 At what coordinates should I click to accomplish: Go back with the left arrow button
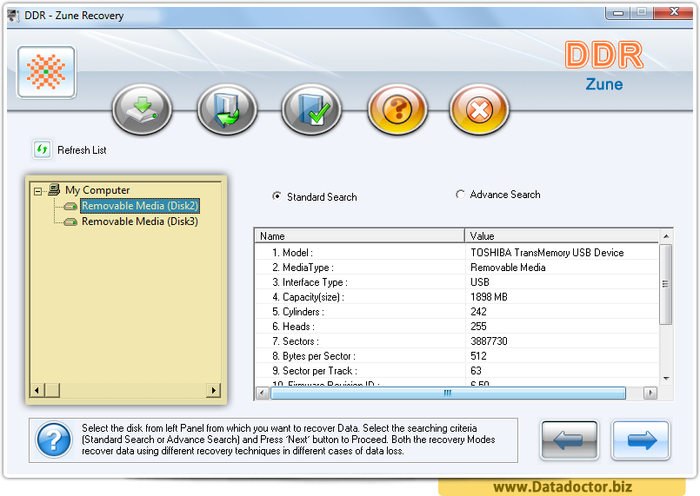570,440
